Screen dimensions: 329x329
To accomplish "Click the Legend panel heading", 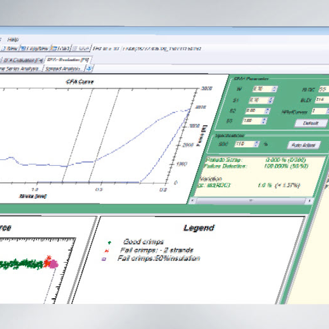I will point(199,228).
